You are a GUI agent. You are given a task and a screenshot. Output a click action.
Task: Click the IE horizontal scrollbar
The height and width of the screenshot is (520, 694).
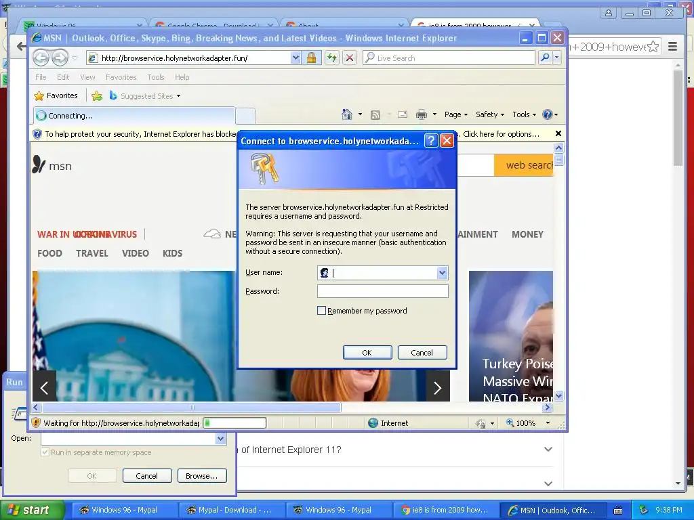(191, 407)
